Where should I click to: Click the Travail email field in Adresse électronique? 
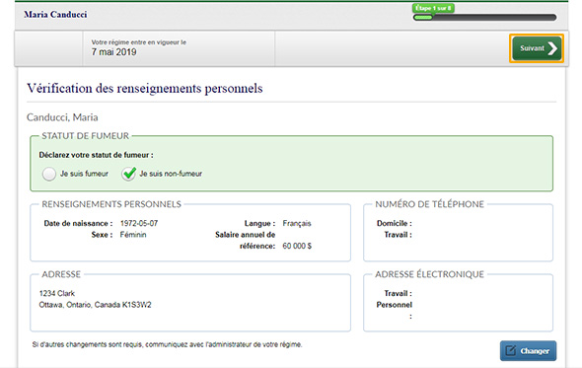point(478,293)
